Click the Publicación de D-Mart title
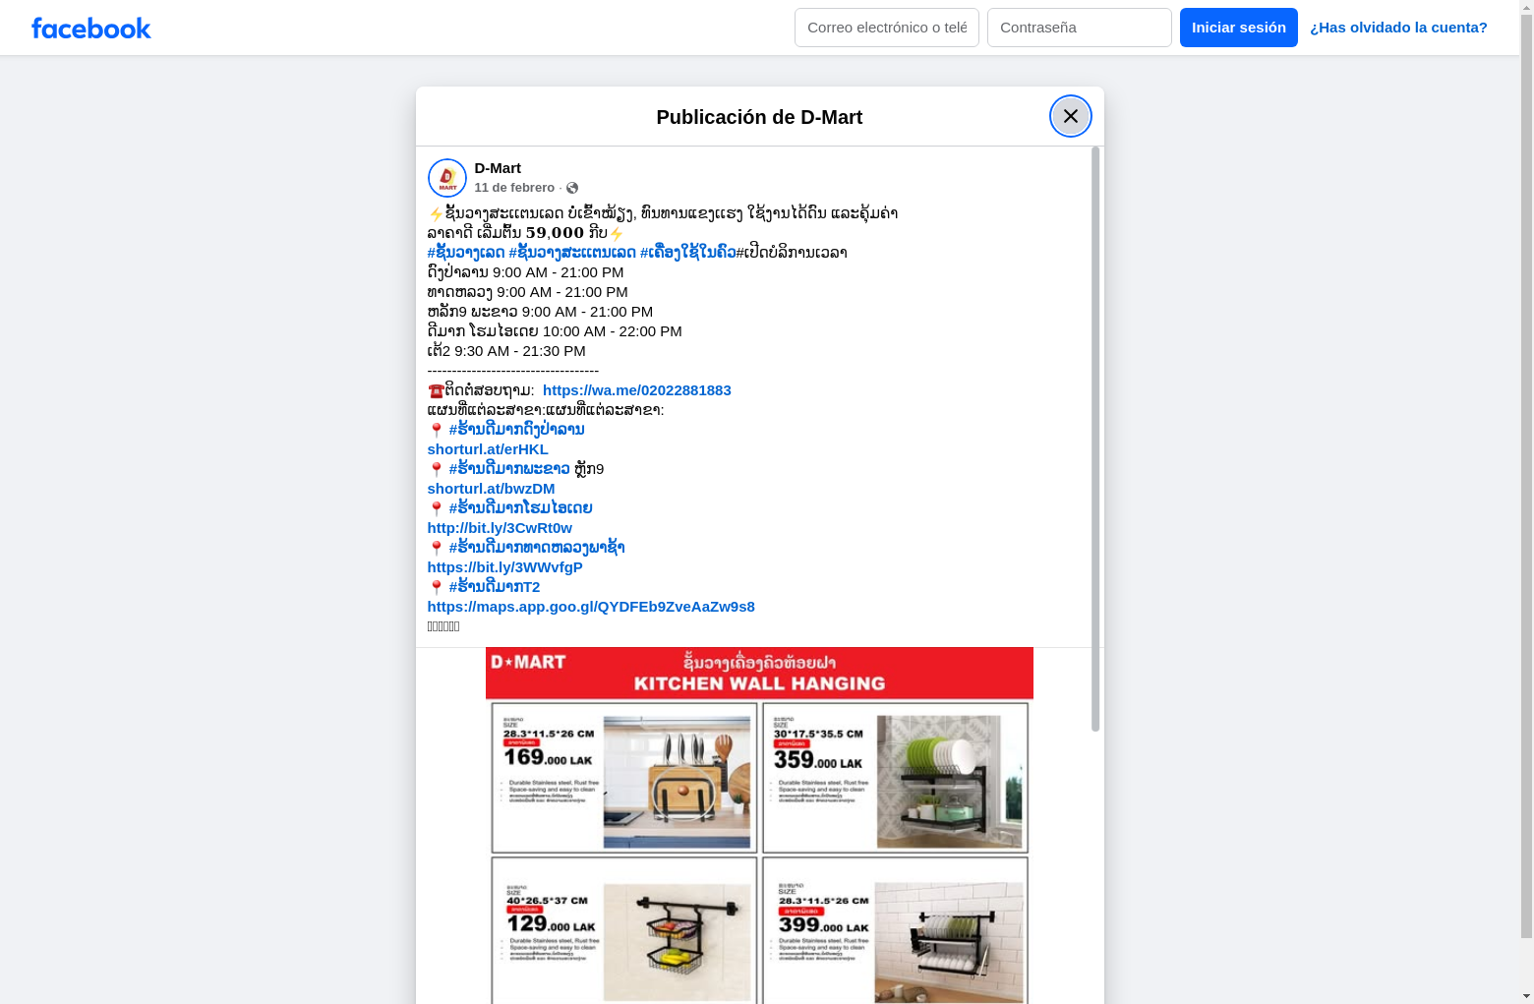The width and height of the screenshot is (1534, 1004). point(759,117)
